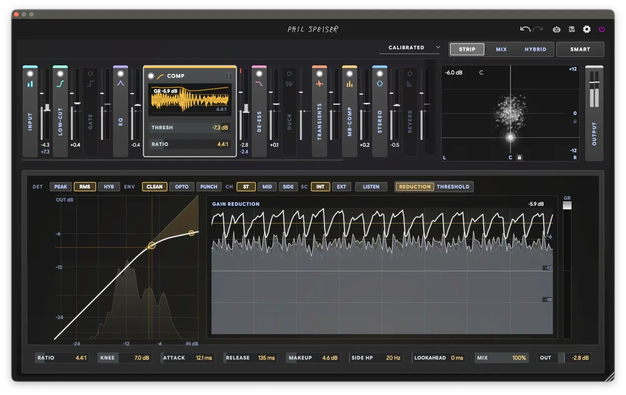
Task: Toggle the STEREO module power circle
Action: pyautogui.click(x=380, y=73)
